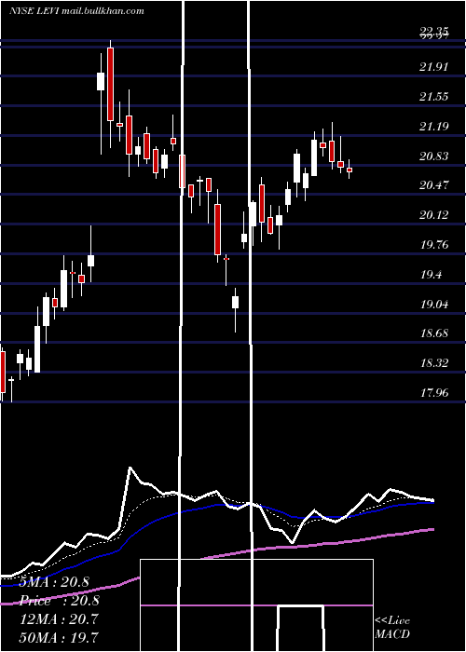Click the 18.32 price level label
466x652 pixels.
[434, 363]
